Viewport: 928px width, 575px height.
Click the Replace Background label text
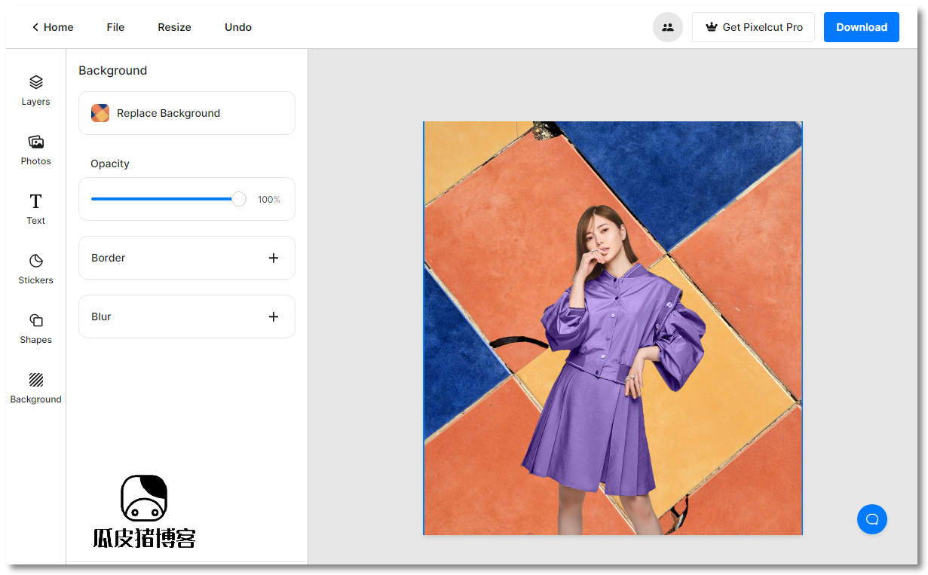(x=168, y=113)
